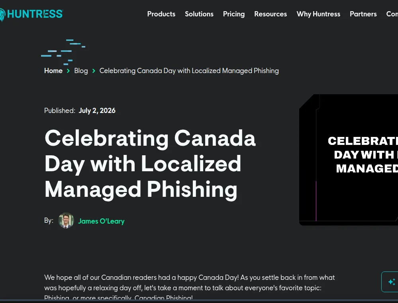Click the July 2, 2026 published date

click(x=97, y=111)
